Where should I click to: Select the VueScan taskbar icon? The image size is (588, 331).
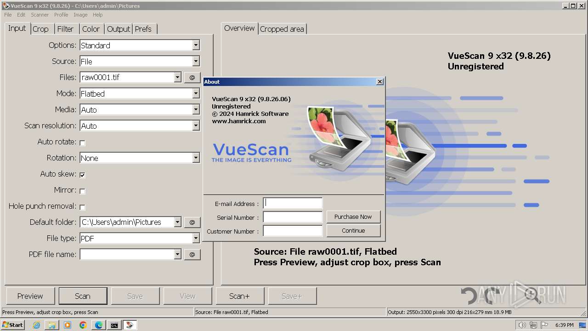click(x=130, y=325)
